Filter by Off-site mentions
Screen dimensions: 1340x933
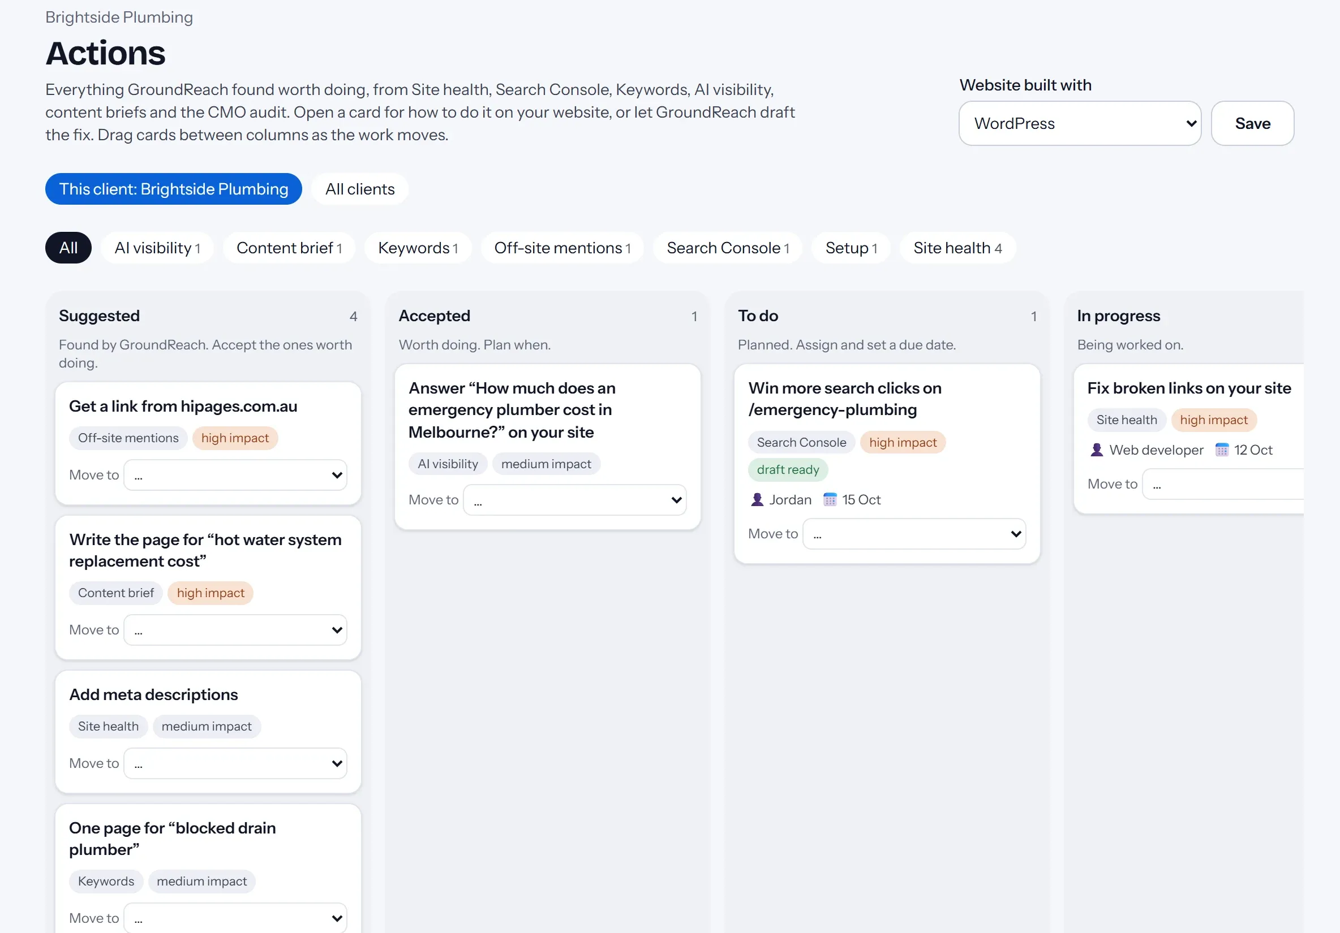[x=562, y=248]
